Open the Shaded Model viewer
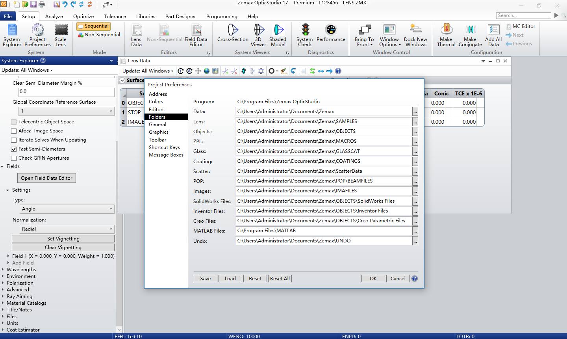The image size is (567, 339). 278,35
